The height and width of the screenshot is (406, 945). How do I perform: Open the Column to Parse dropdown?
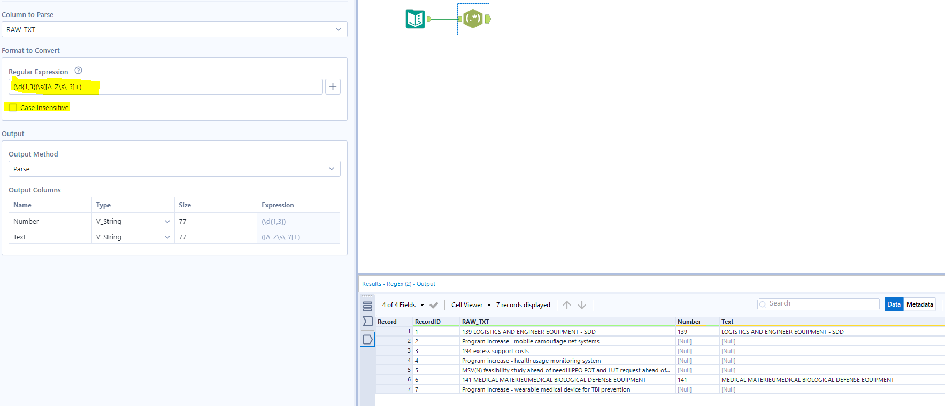tap(174, 29)
